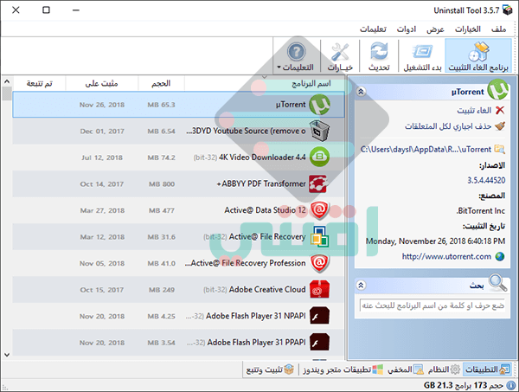Click the program search input field
This screenshot has height=392, width=519.
(432, 305)
